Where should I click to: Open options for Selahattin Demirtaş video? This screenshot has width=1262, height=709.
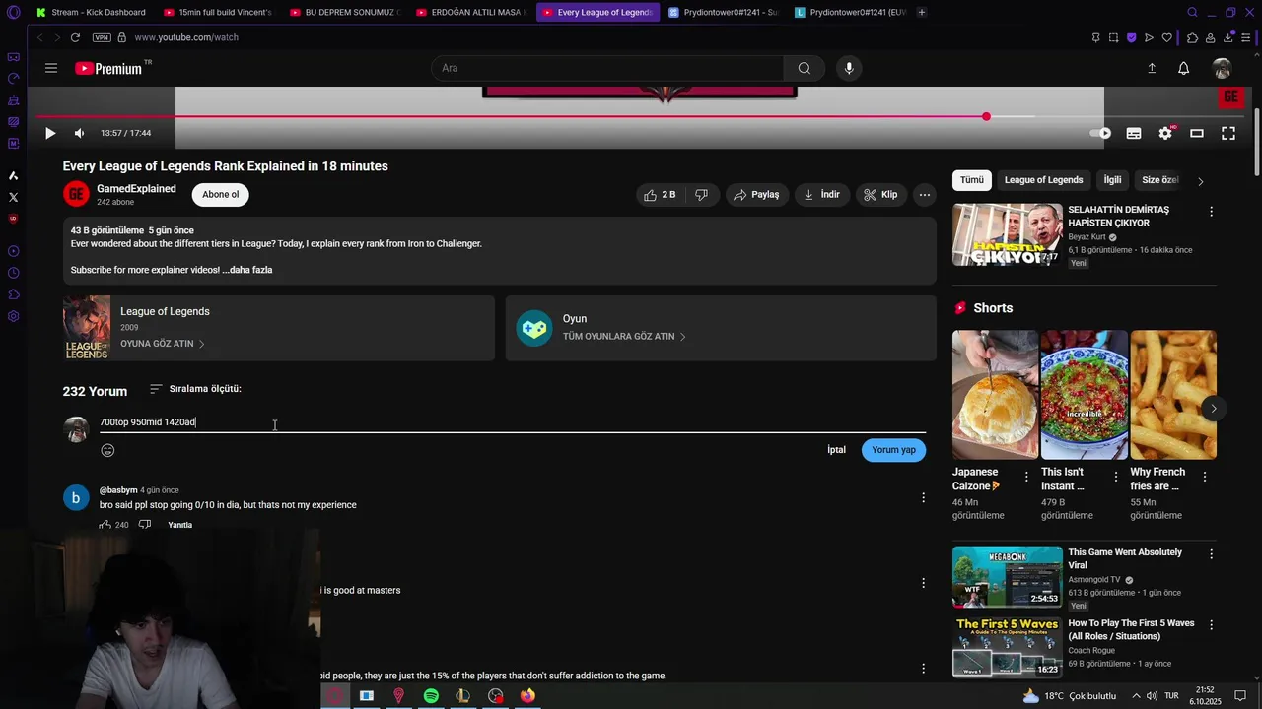(x=1211, y=212)
